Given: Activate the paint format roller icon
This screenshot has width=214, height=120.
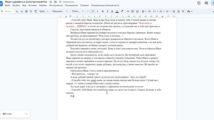Looking at the screenshot, I should (x=36, y=11).
